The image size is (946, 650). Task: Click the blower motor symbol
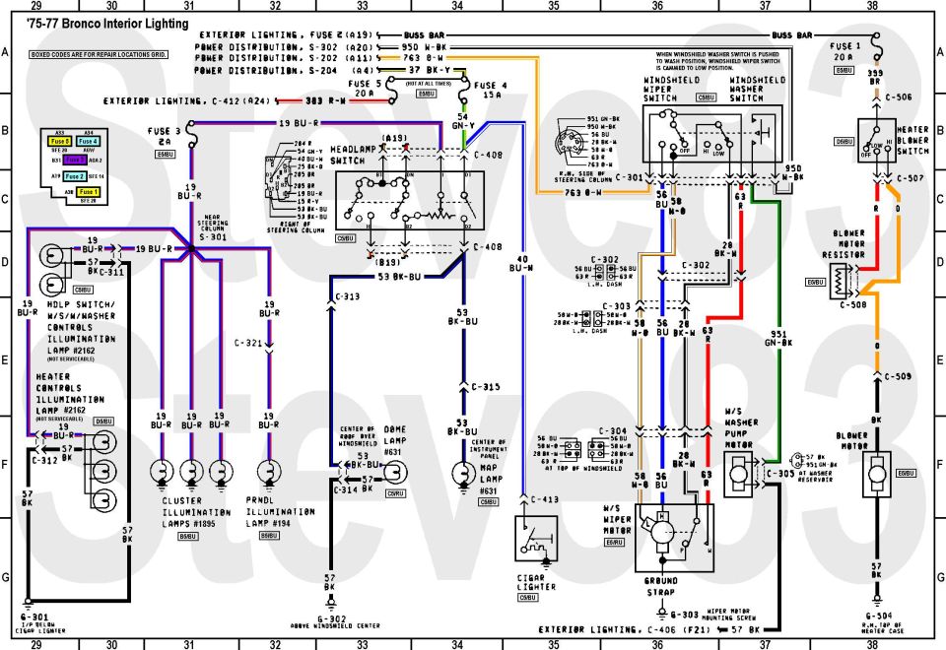click(877, 475)
